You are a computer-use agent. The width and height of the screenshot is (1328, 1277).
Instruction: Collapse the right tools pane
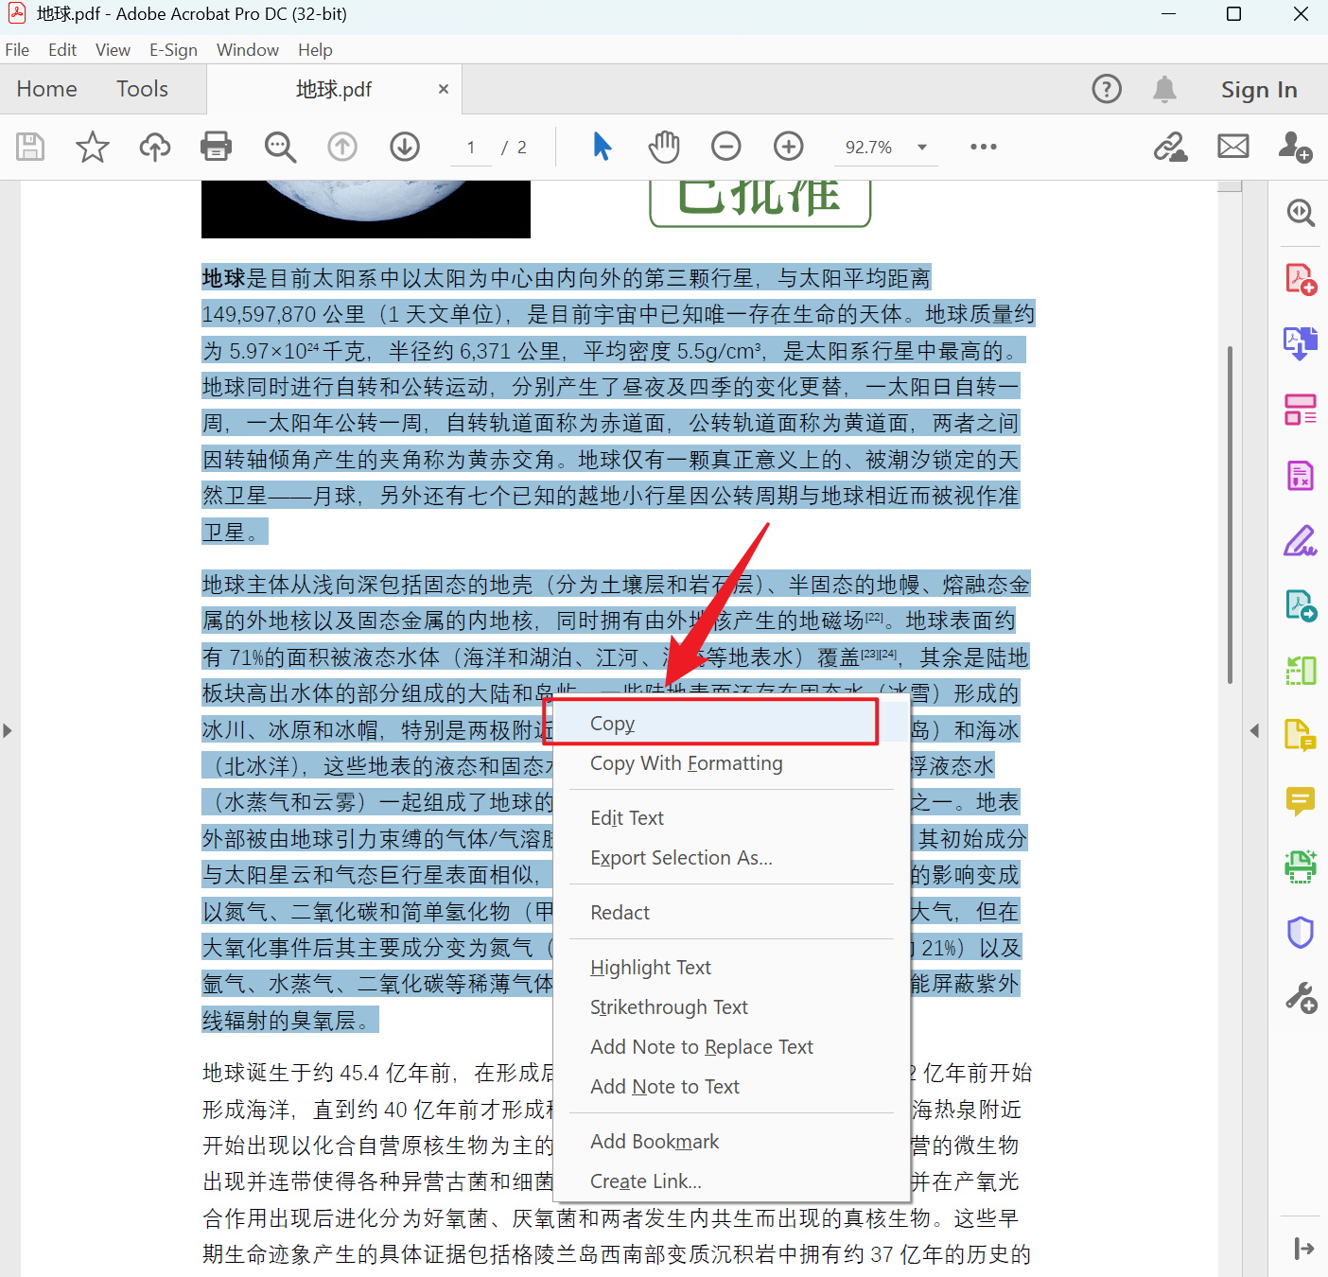tap(1255, 730)
